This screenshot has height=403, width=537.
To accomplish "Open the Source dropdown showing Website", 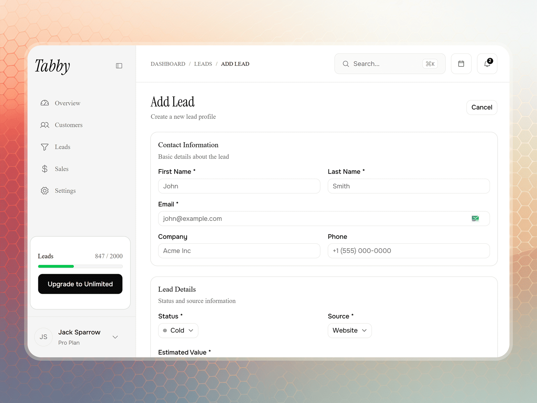I will [x=349, y=330].
